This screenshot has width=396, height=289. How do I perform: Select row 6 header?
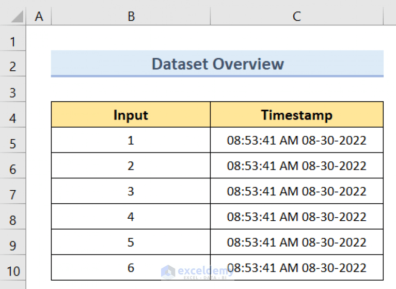(12, 166)
